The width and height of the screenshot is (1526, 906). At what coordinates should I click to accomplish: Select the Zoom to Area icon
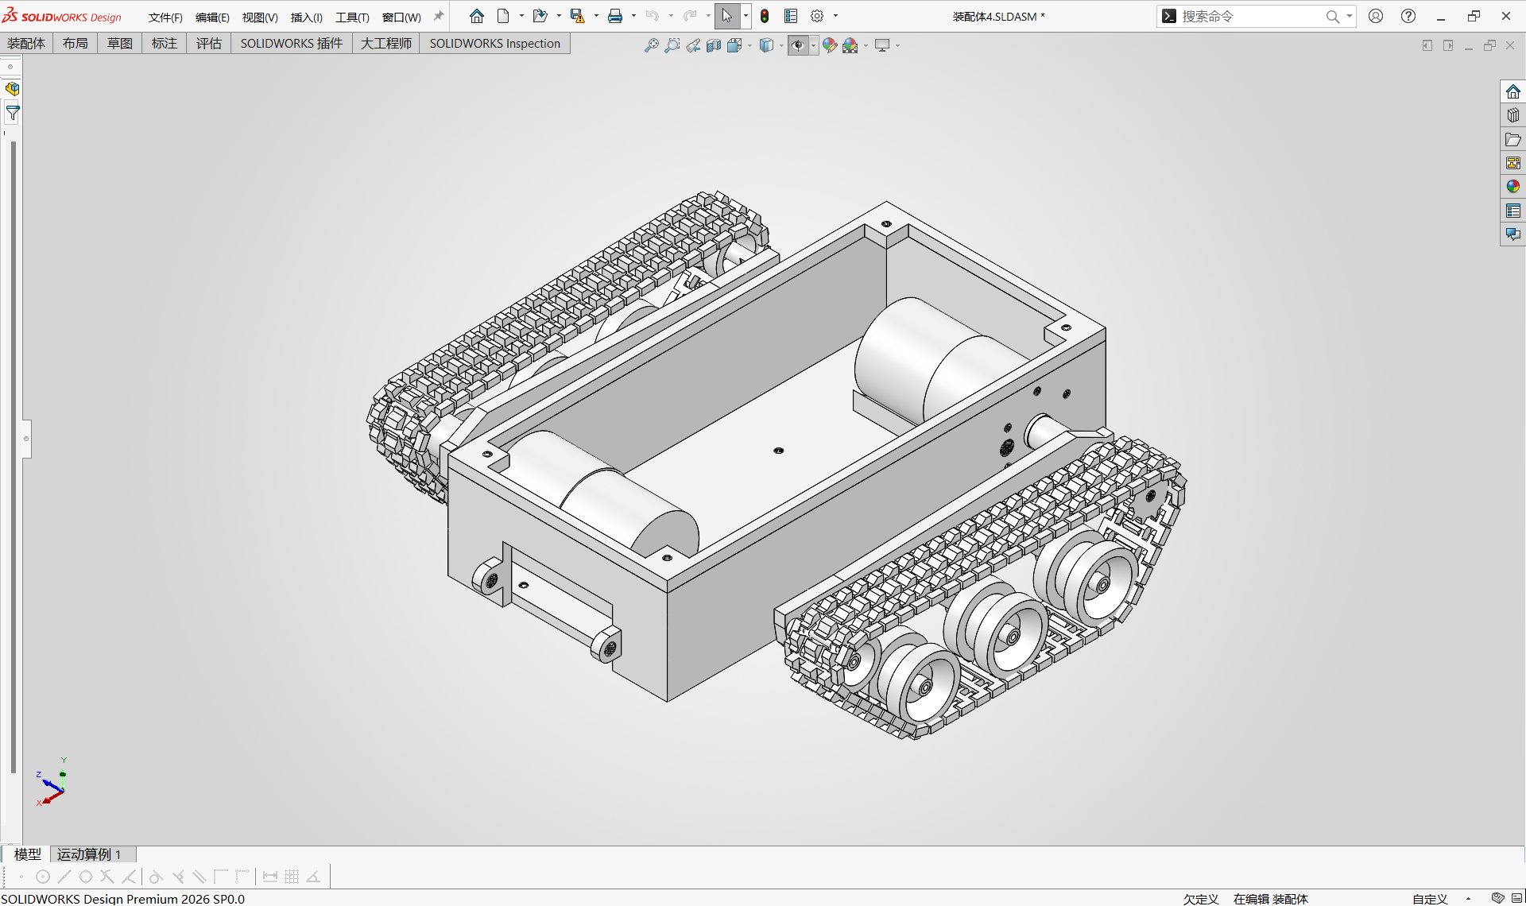click(x=672, y=45)
